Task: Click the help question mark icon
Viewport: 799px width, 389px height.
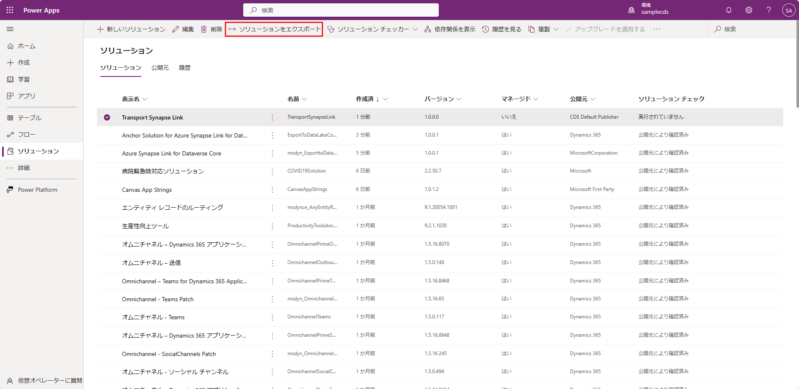Action: (768, 10)
